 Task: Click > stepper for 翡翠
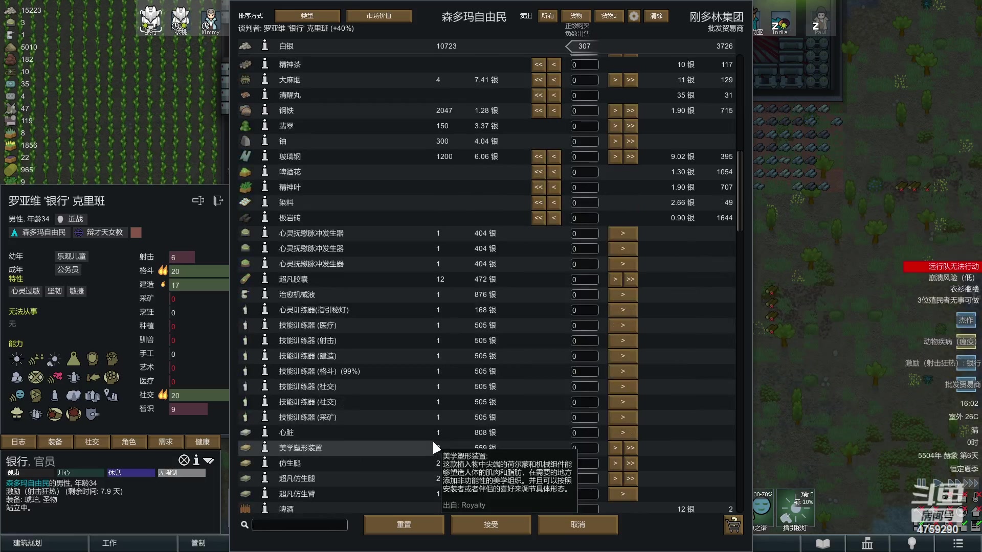[615, 126]
